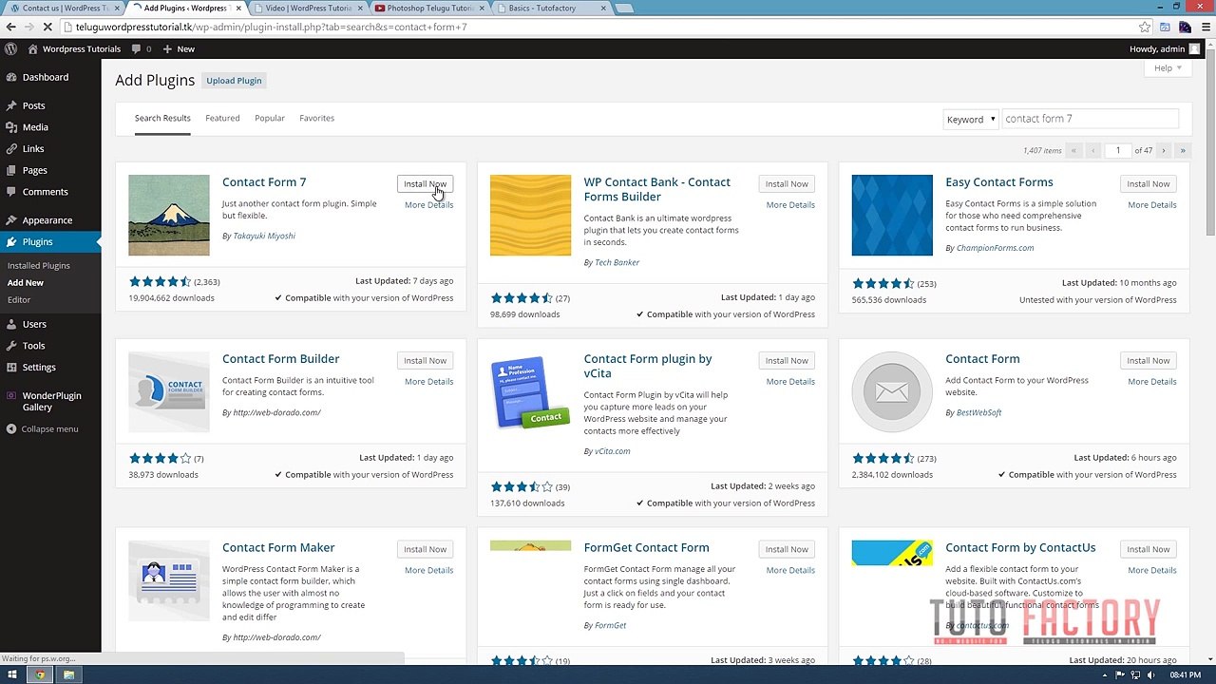Switch to the Popular plugins tab
This screenshot has width=1216, height=684.
[270, 118]
